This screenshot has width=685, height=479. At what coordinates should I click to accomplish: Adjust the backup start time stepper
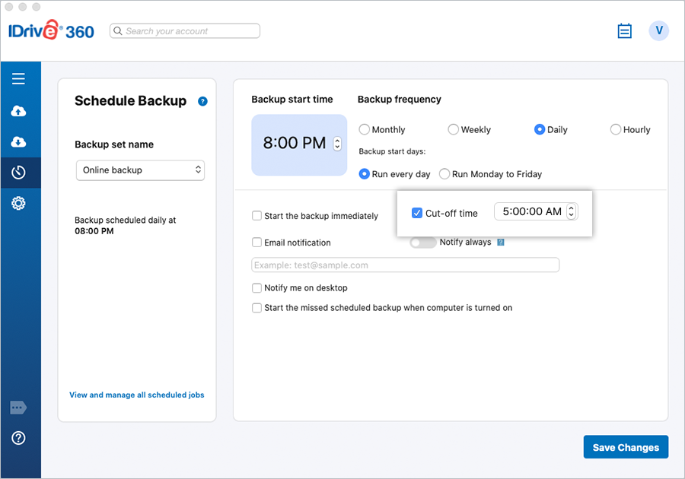[338, 144]
